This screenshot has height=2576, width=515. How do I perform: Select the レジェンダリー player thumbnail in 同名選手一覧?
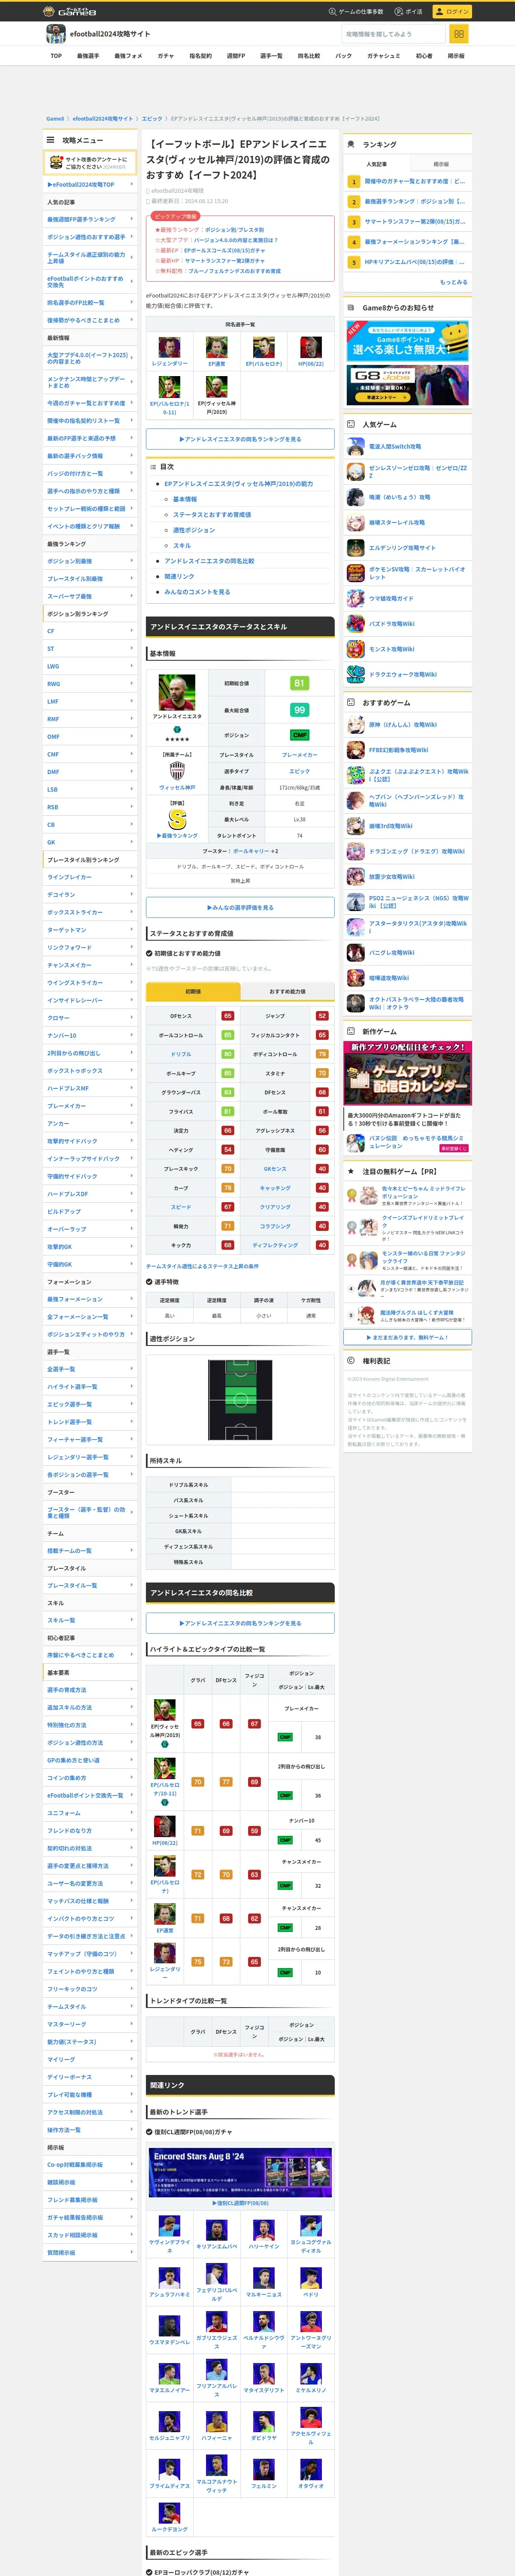pos(169,347)
